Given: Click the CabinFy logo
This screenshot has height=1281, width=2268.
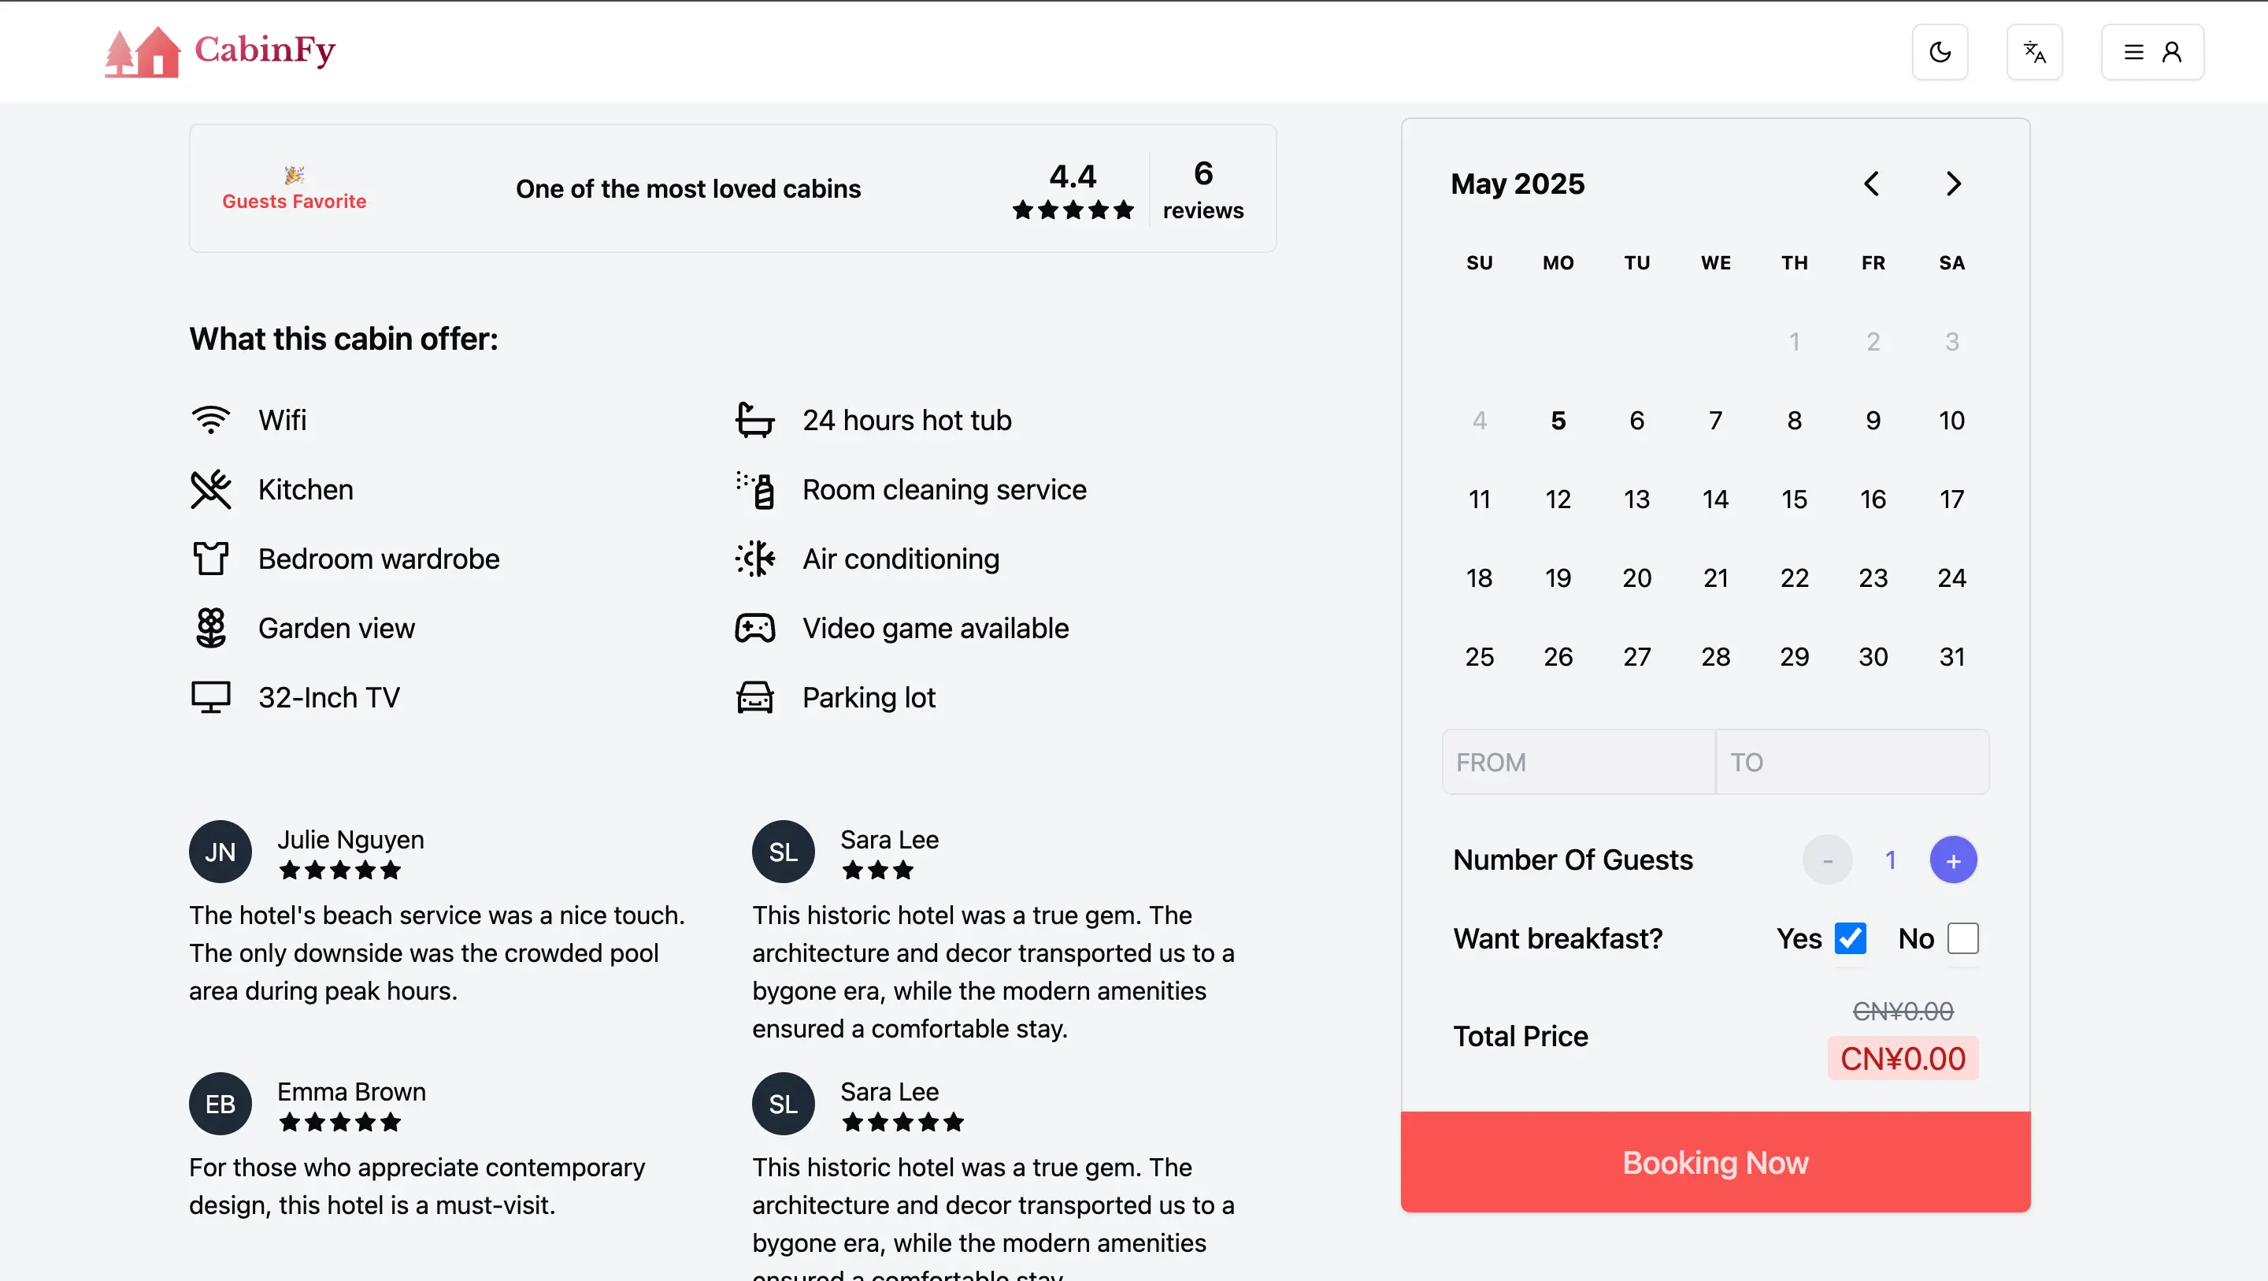Looking at the screenshot, I should 220,51.
